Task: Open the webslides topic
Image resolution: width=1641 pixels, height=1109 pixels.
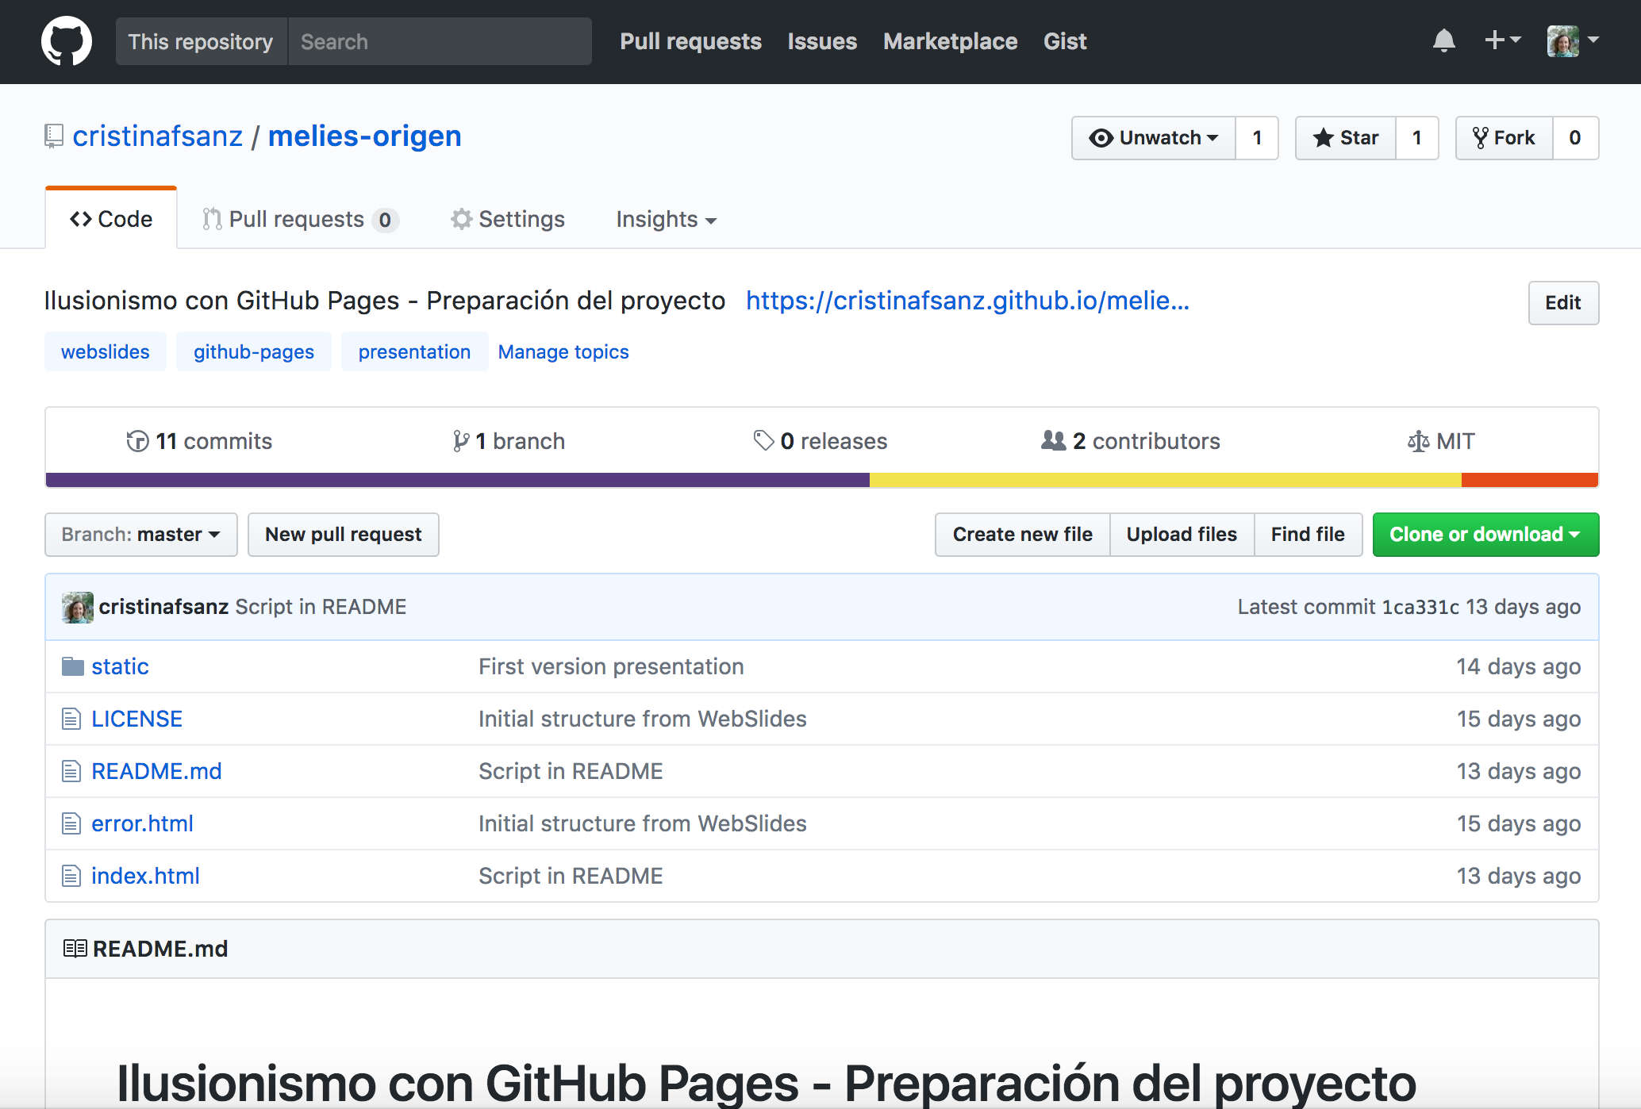Action: [106, 351]
